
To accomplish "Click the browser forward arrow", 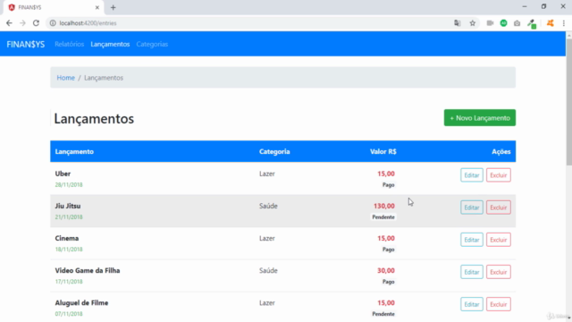I will [22, 23].
